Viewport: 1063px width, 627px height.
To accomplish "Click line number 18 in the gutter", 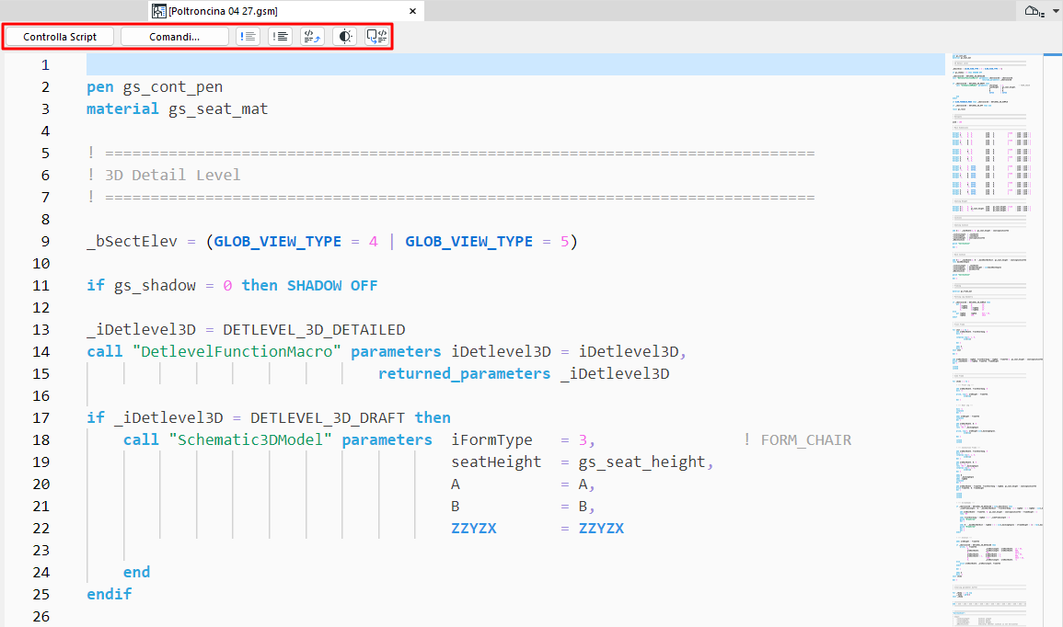I will (40, 439).
